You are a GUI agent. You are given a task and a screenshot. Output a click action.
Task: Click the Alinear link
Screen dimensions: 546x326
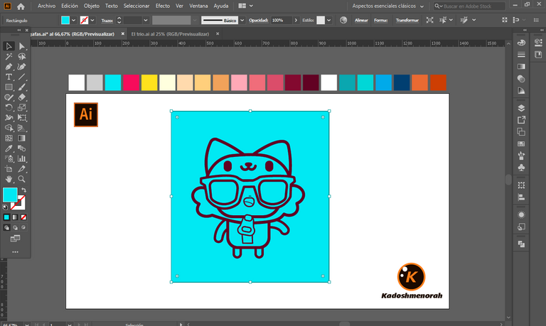tap(361, 20)
